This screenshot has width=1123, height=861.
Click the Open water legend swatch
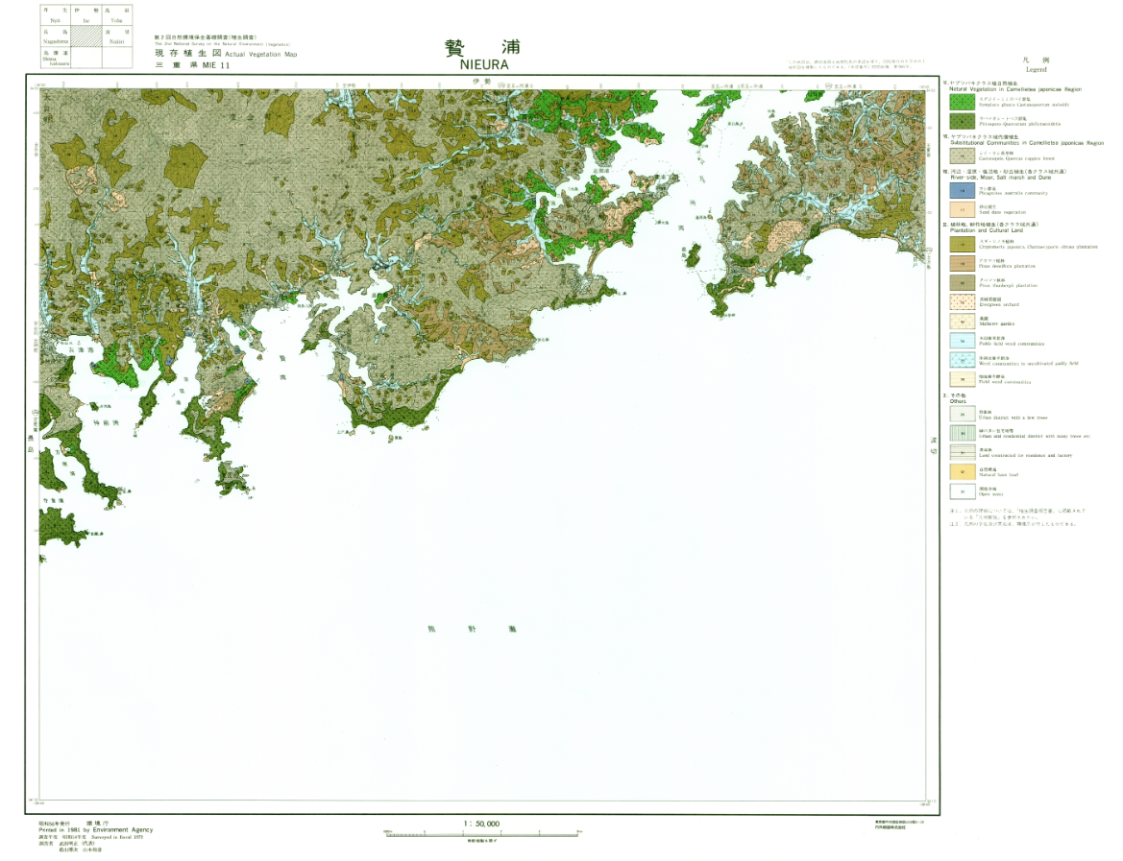tap(962, 491)
